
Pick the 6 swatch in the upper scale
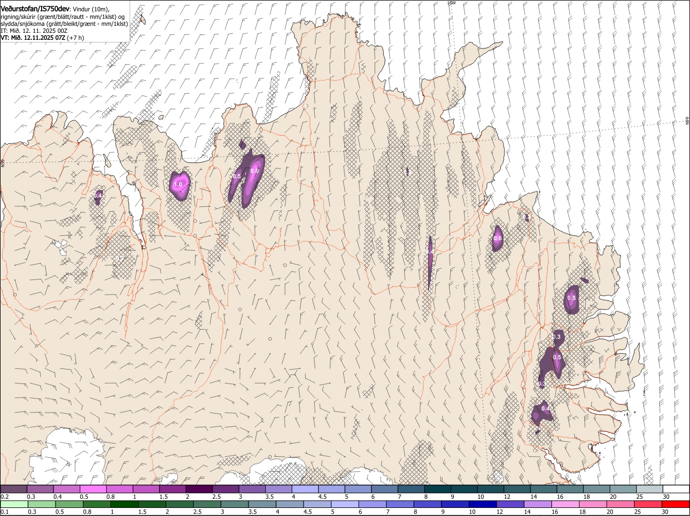point(385,489)
